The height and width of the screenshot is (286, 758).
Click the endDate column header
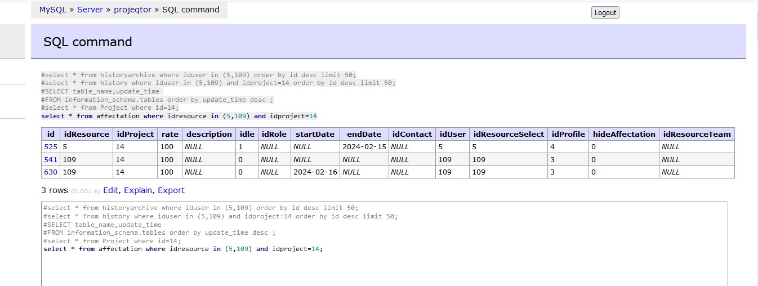364,134
